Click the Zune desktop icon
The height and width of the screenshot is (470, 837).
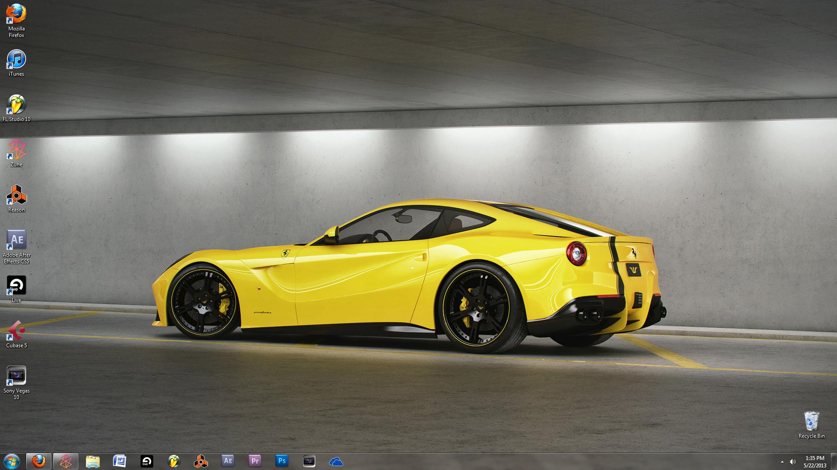(x=17, y=153)
